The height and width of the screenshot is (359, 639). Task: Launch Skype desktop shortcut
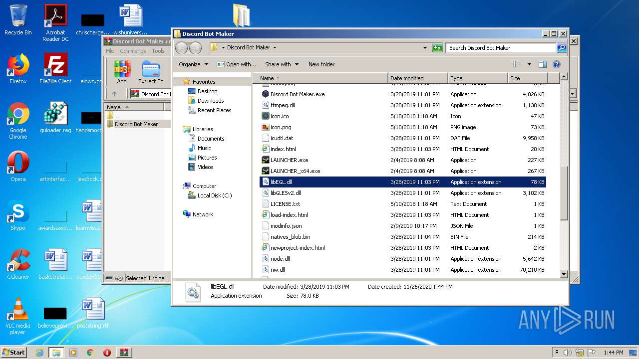18,215
